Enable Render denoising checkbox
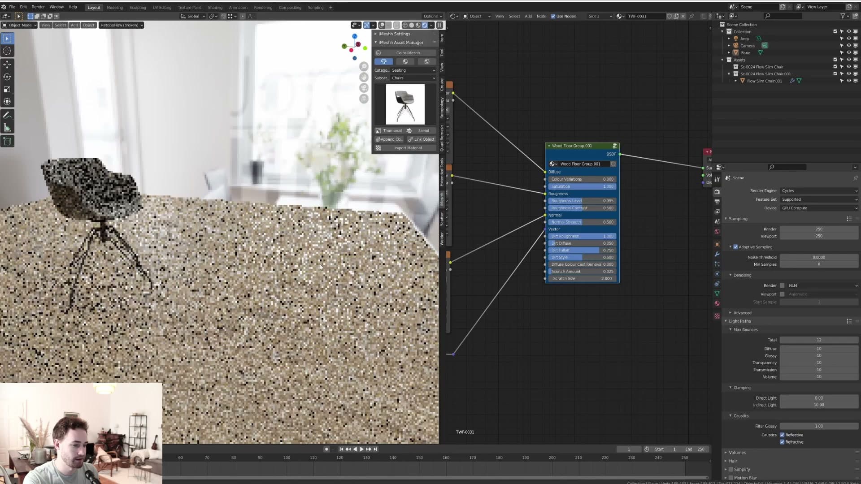The image size is (861, 484). (x=782, y=285)
